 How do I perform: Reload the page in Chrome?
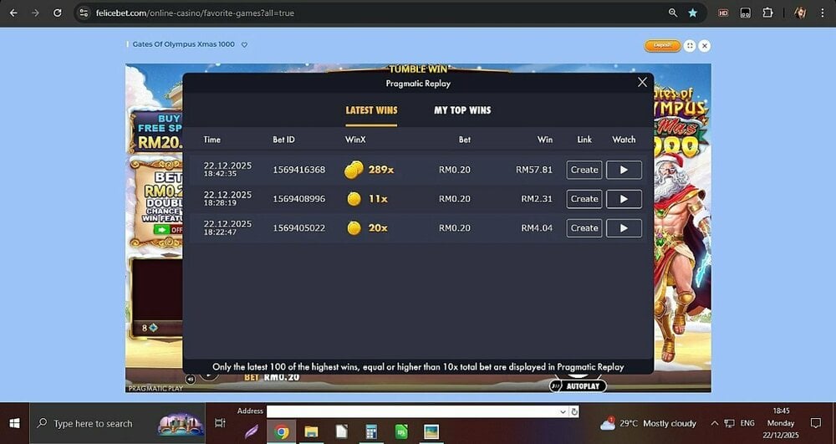click(57, 13)
